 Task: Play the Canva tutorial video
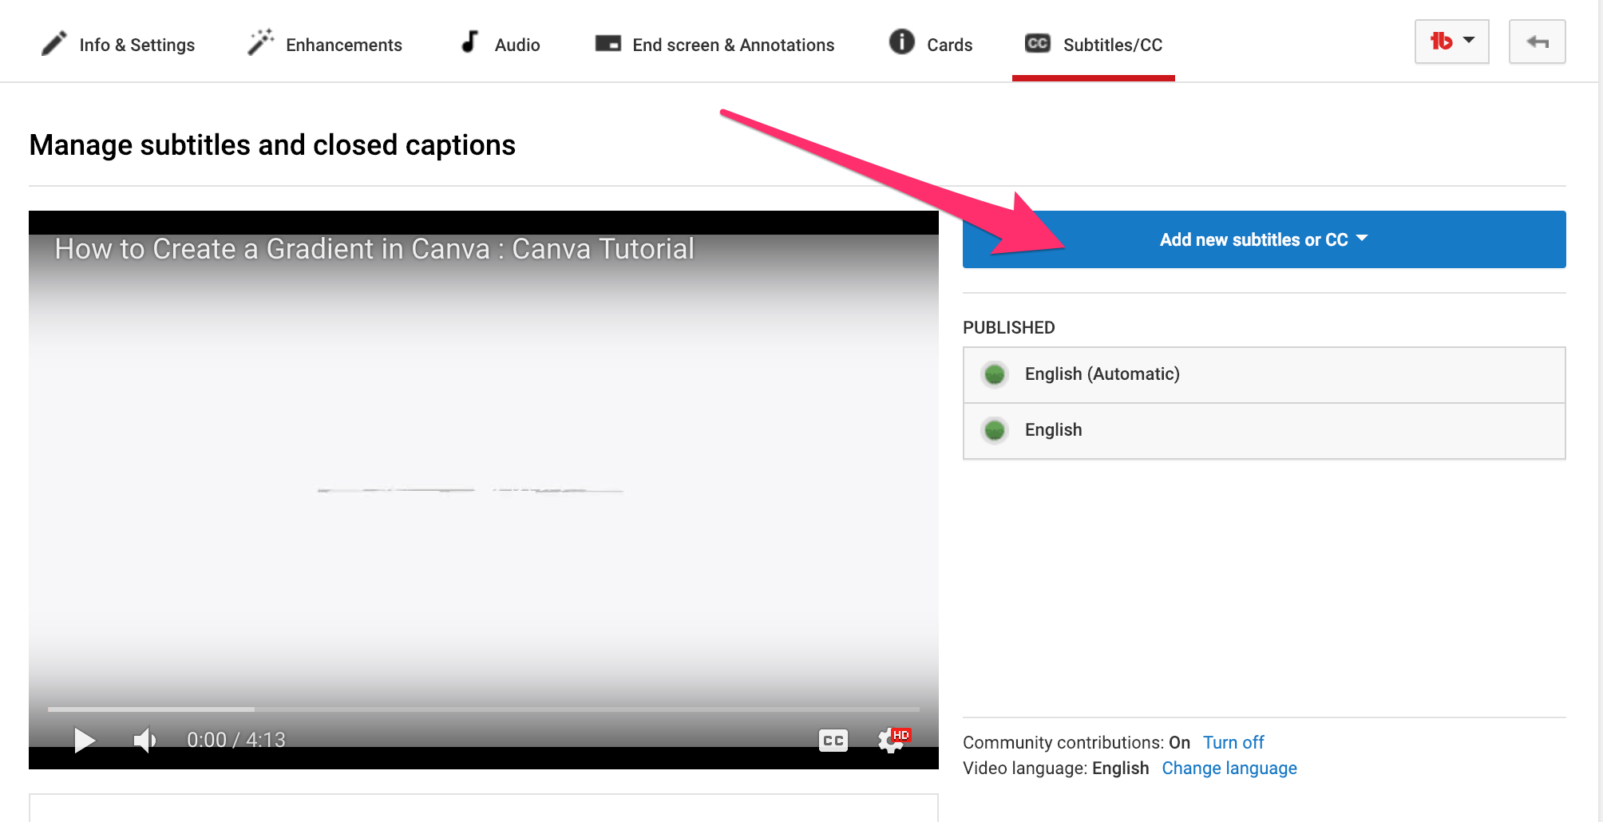point(84,740)
